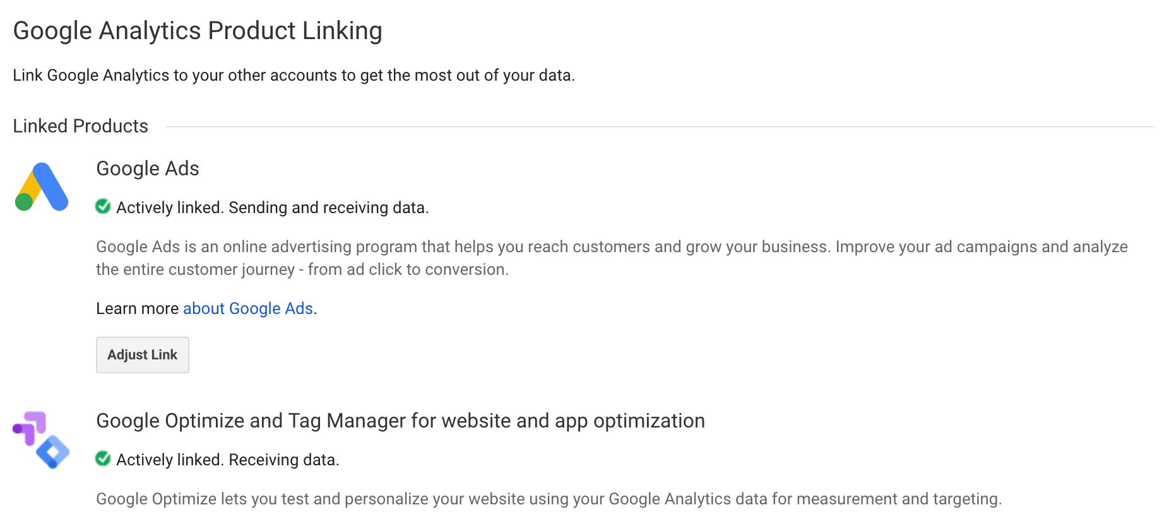
Task: Click 'Google Ads is an online advertising program' sentence
Action: pos(462,247)
